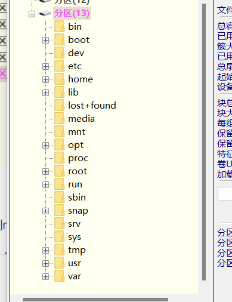Click the horizontal scrollbar below the tree
The height and width of the screenshot is (302, 232).
pyautogui.click(x=95, y=300)
